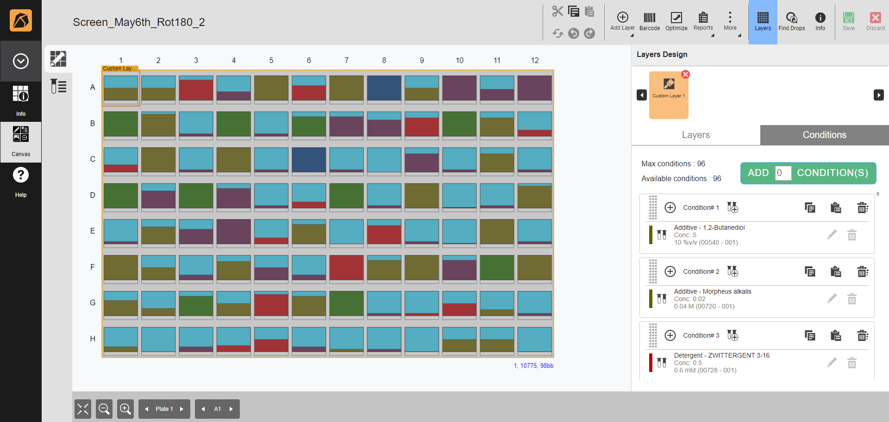
Task: Select the Custom Layer 1 card
Action: point(669,95)
